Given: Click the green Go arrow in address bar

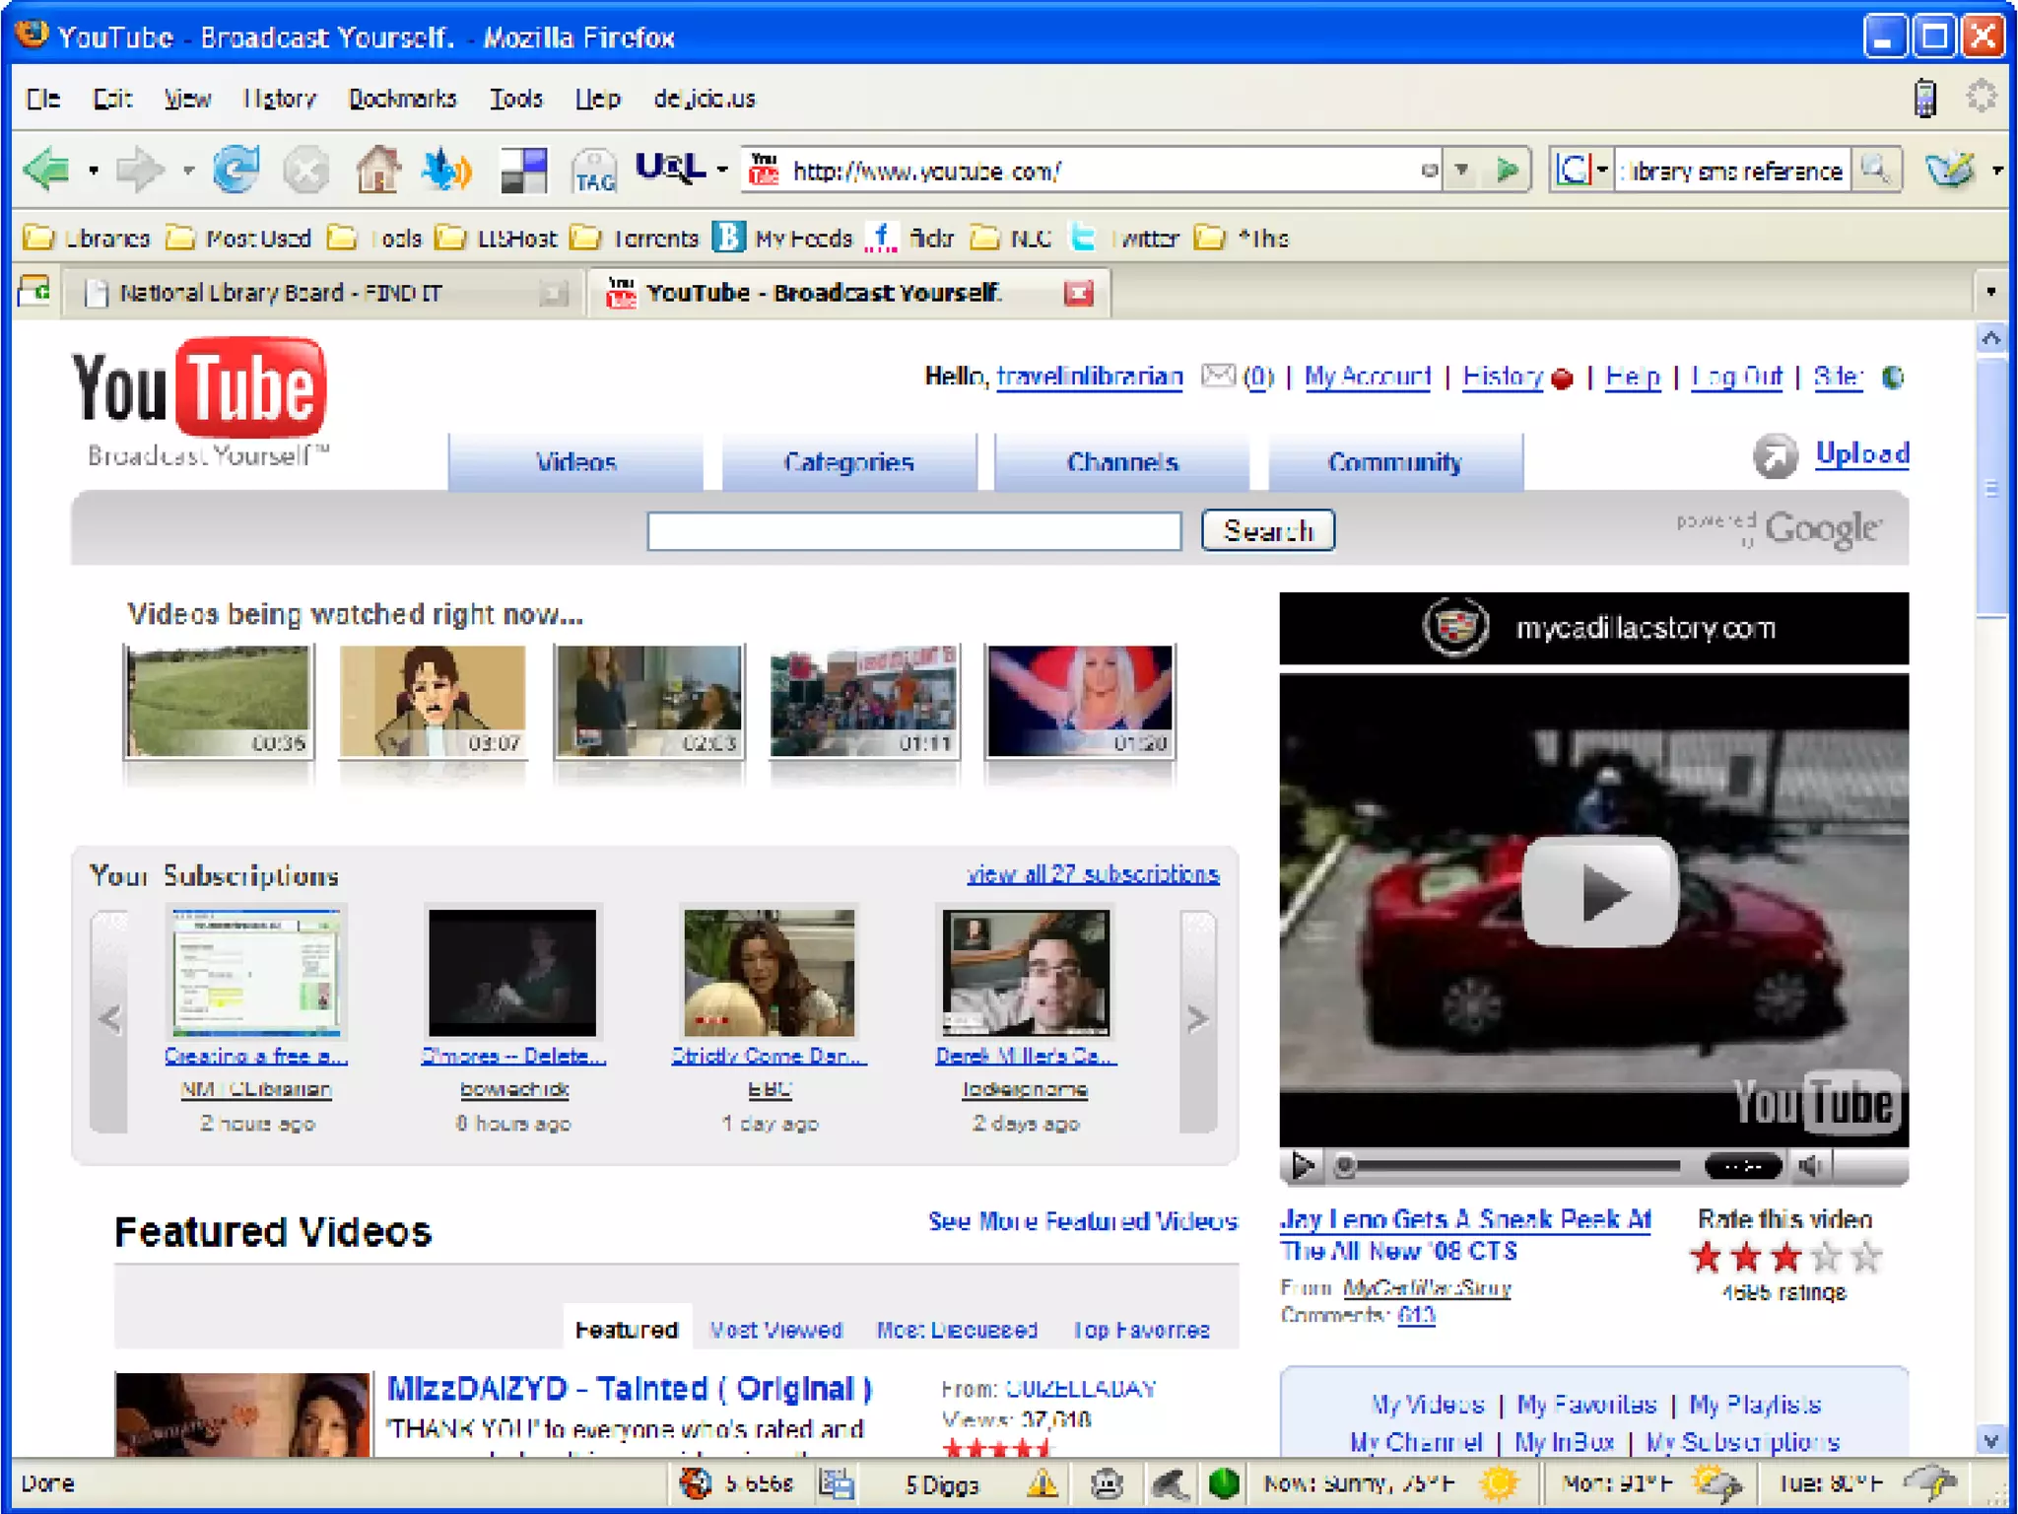Looking at the screenshot, I should click(x=1507, y=171).
